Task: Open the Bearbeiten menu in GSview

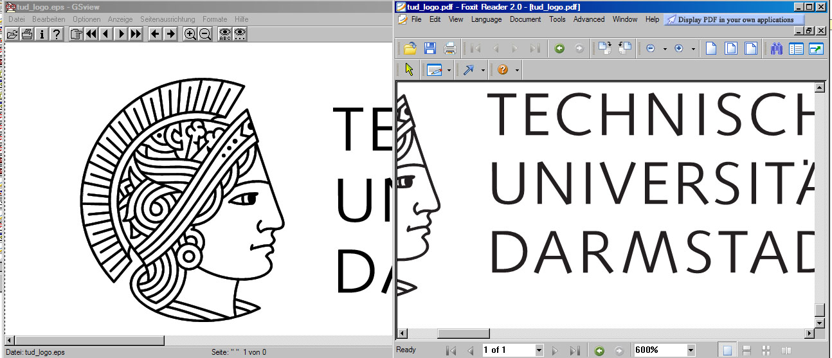Action: [x=49, y=19]
